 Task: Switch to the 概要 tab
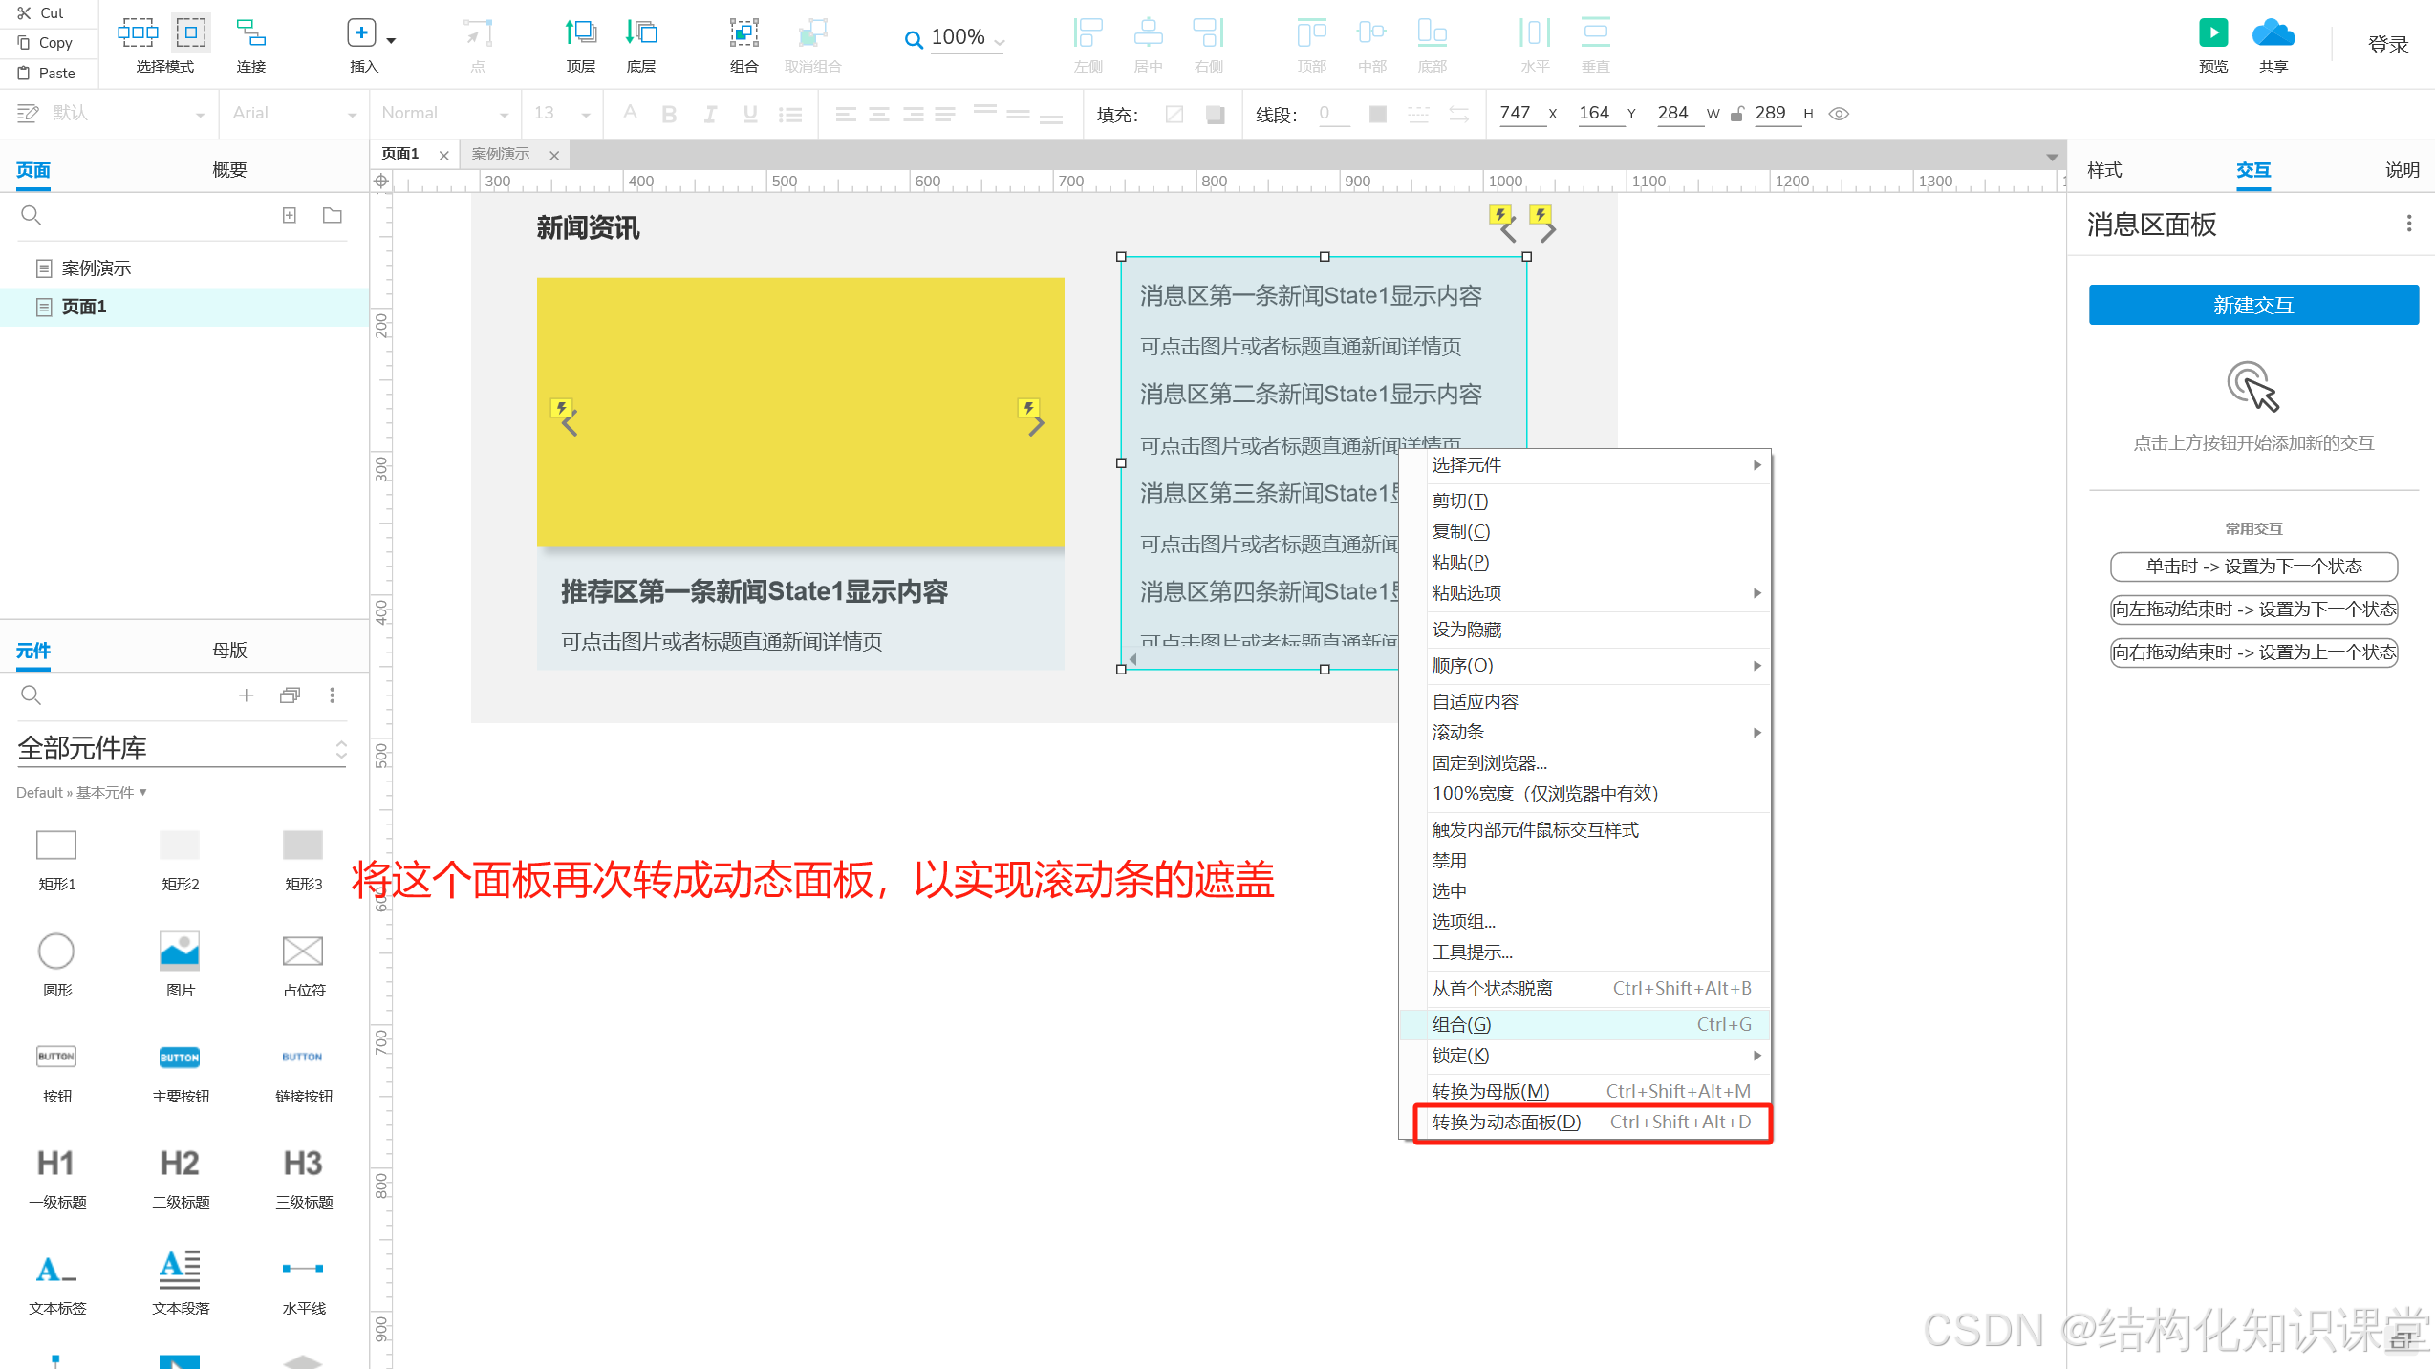(229, 170)
